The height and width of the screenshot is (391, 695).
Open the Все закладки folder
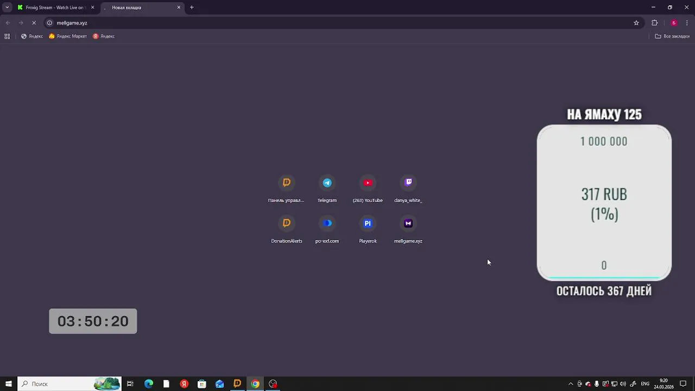672,36
